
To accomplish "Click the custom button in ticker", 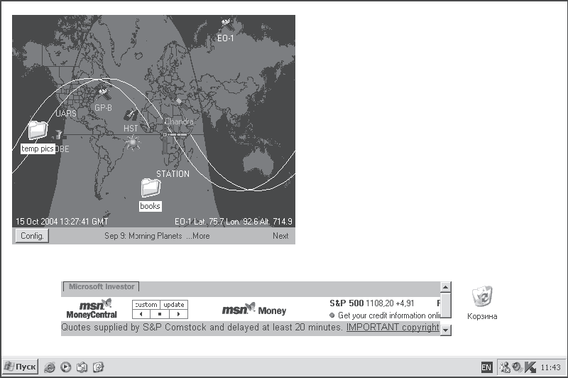I will pos(146,305).
